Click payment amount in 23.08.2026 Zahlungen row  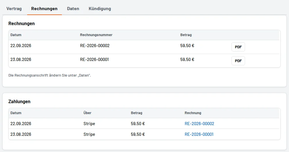click(138, 134)
